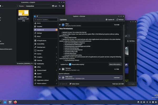The image size is (158, 105).
Task: Open the Graphics category icon
Action: [x=35, y=57]
